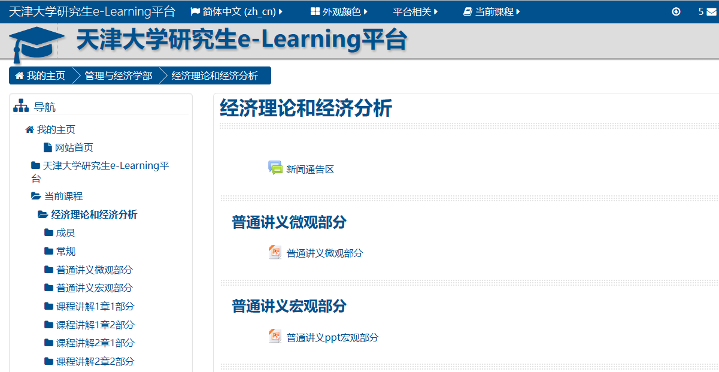This screenshot has width=719, height=372.
Task: Expand 课程讲解1章1部分 folder in navigation
Action: point(95,306)
